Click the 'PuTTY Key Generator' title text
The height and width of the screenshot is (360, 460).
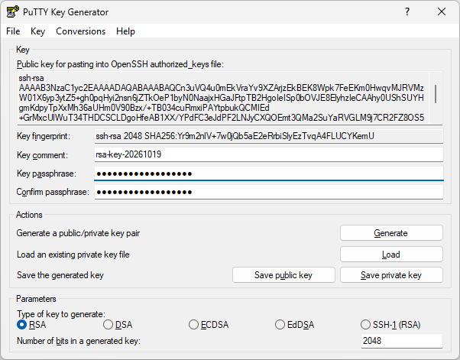coord(66,12)
